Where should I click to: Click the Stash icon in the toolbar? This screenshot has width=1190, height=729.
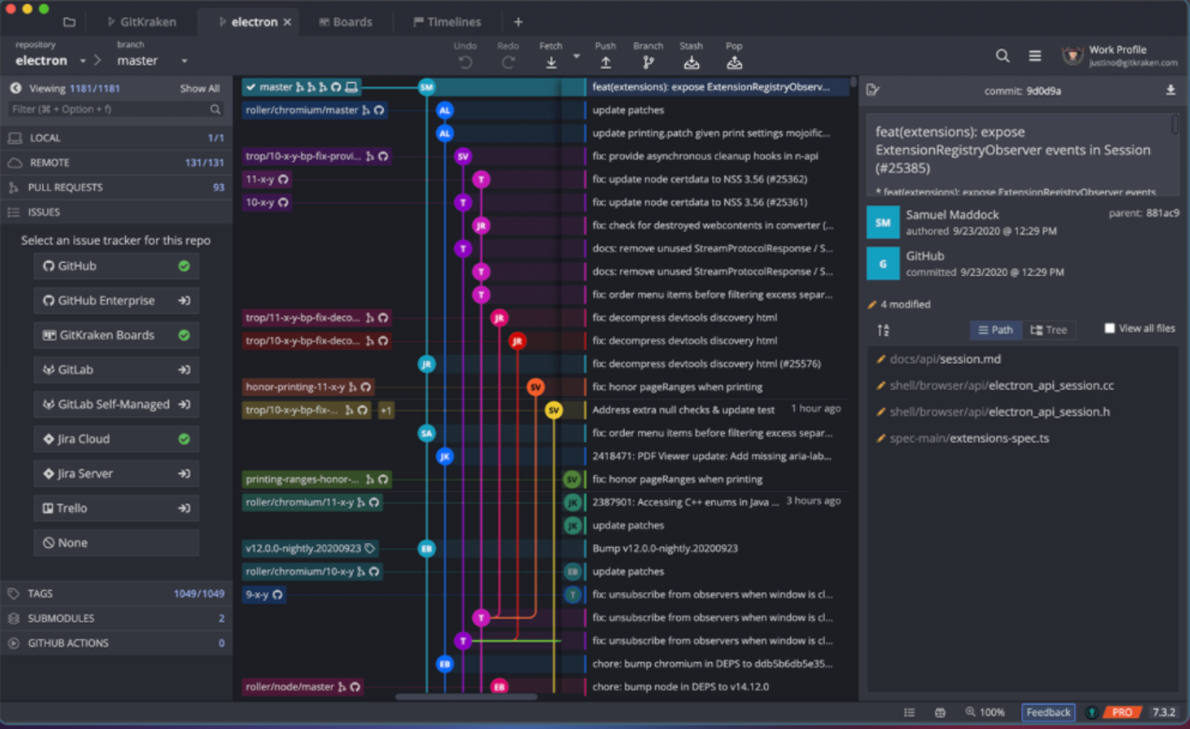691,62
